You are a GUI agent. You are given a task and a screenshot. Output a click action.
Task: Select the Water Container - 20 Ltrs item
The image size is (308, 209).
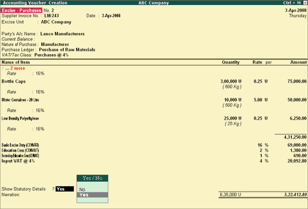[x=20, y=100]
